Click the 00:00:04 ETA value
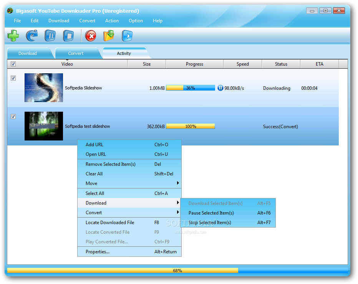The height and width of the screenshot is (284, 358). 309,88
